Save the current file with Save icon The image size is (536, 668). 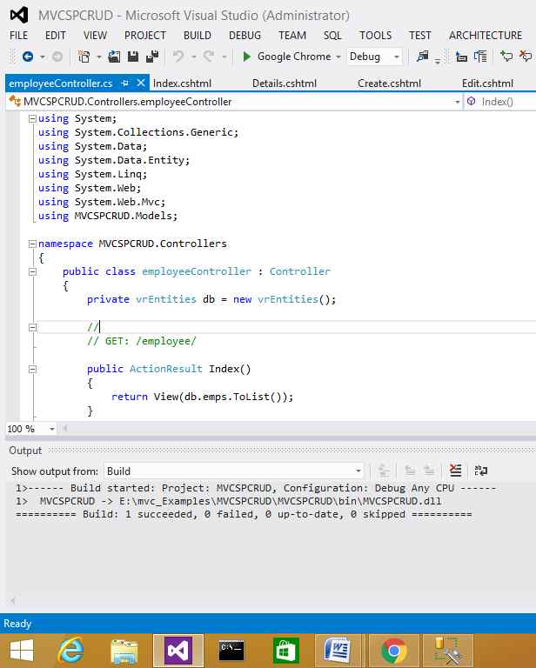133,57
